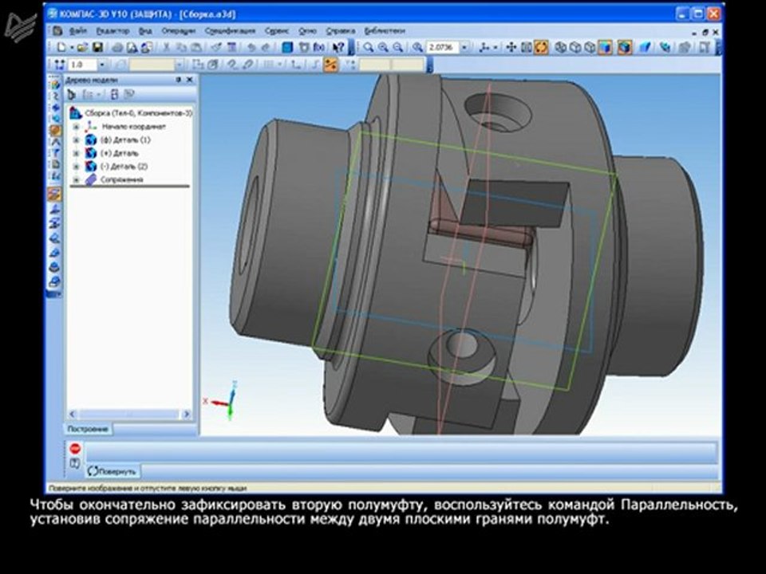Open the Библиотеки menu

point(385,31)
